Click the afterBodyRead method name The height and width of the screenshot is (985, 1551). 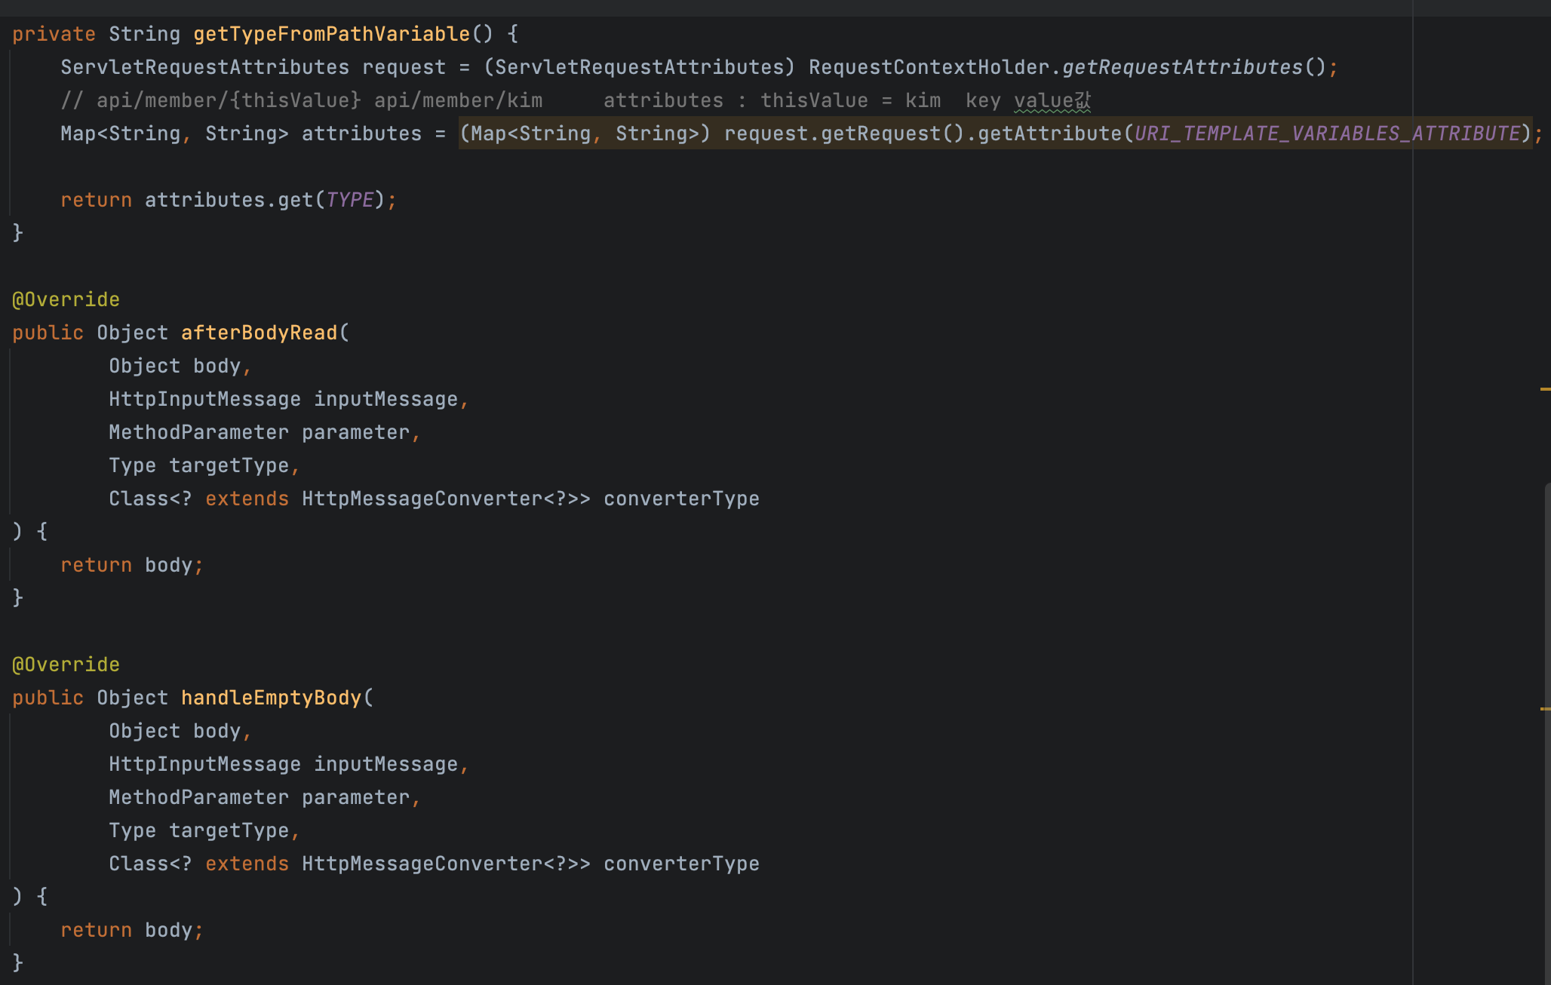point(259,333)
